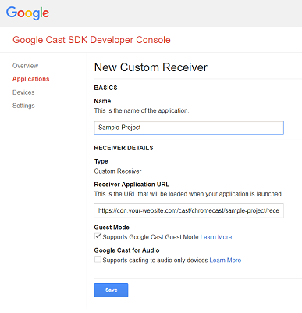This screenshot has width=302, height=313.
Task: Click the Google logo
Action: (x=27, y=13)
